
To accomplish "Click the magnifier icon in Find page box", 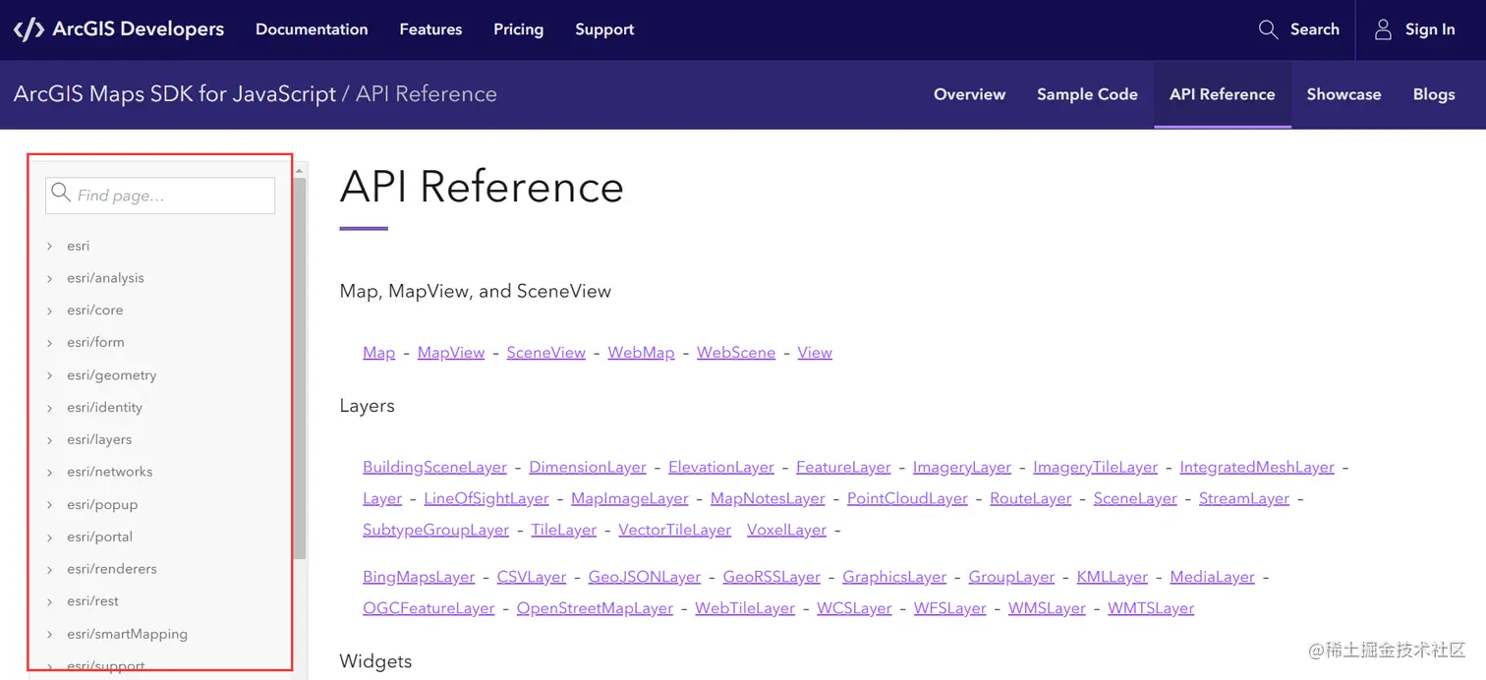I will pyautogui.click(x=61, y=192).
